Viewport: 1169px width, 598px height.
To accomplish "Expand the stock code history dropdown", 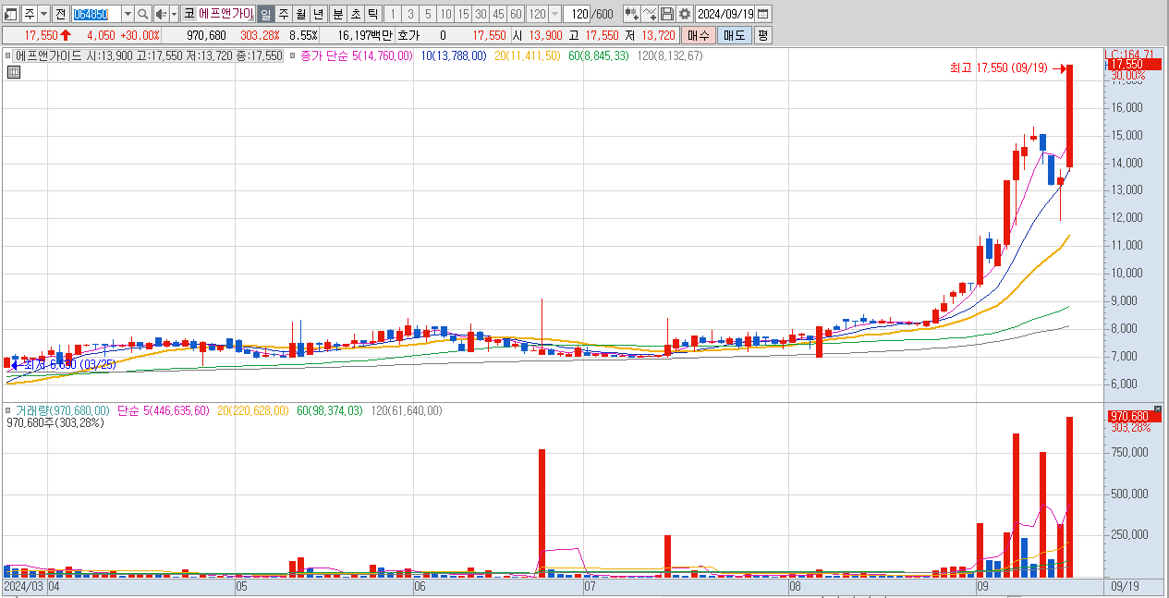I will (x=128, y=14).
